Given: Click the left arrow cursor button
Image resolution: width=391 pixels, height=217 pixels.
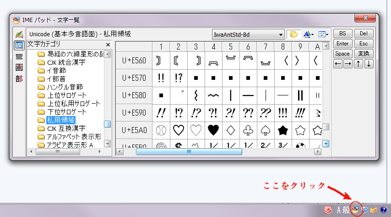Looking at the screenshot, I should (338, 64).
